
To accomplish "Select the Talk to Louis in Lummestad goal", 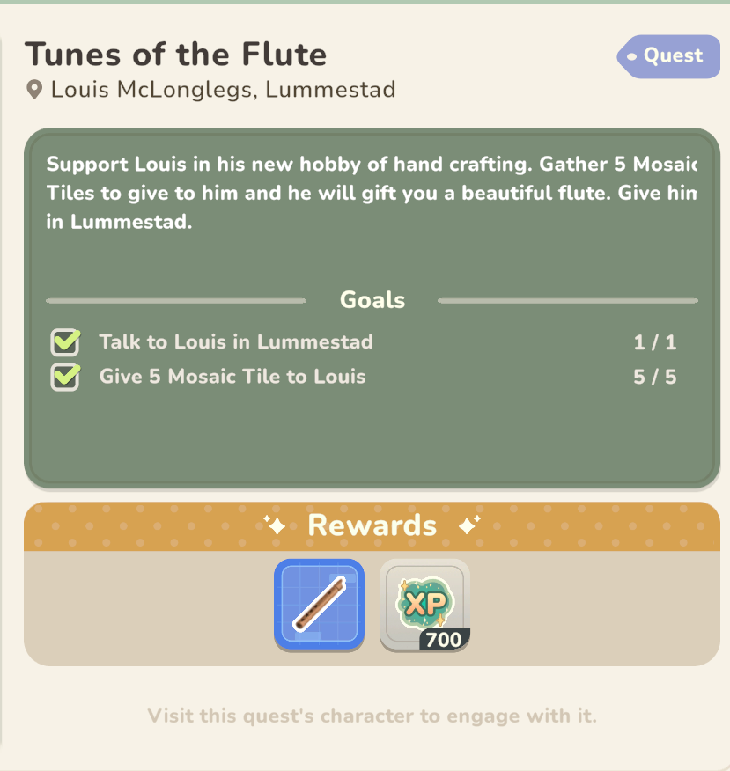I will click(236, 341).
